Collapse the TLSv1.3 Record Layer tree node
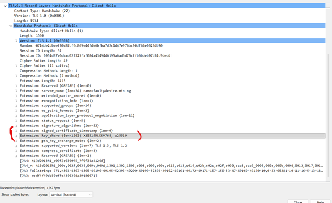332x203 pixels. point(5,6)
